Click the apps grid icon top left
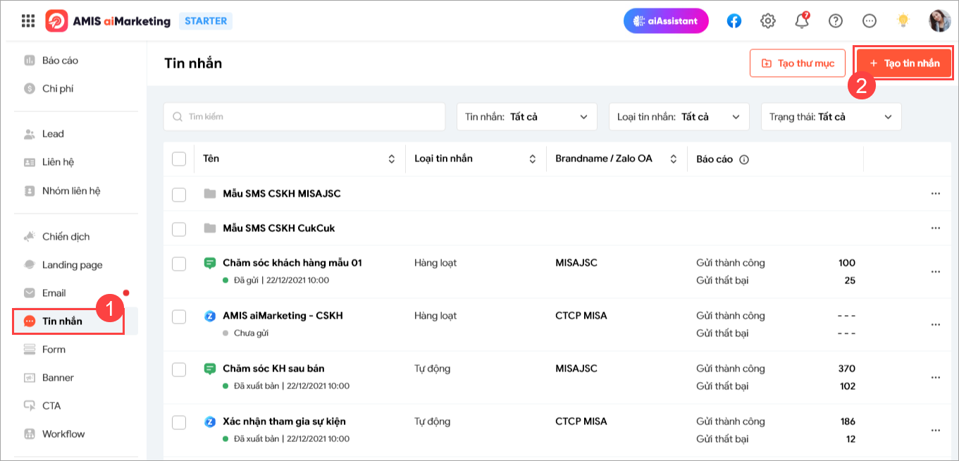The image size is (959, 461). 27,20
